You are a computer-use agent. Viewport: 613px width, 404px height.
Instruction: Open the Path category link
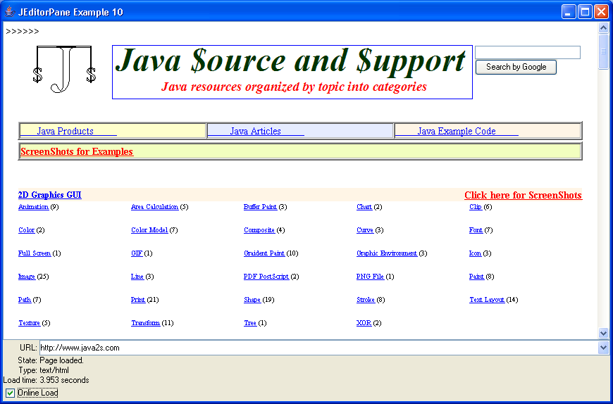tap(24, 300)
